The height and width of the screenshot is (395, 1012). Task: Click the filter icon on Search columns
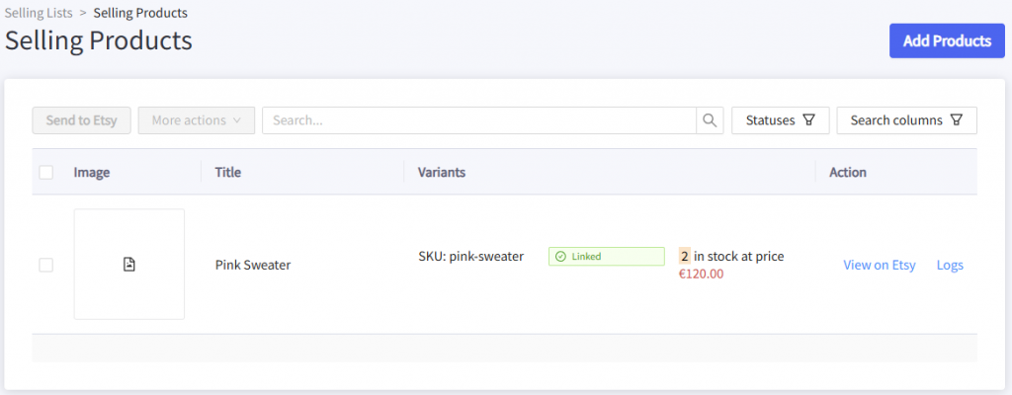(956, 120)
